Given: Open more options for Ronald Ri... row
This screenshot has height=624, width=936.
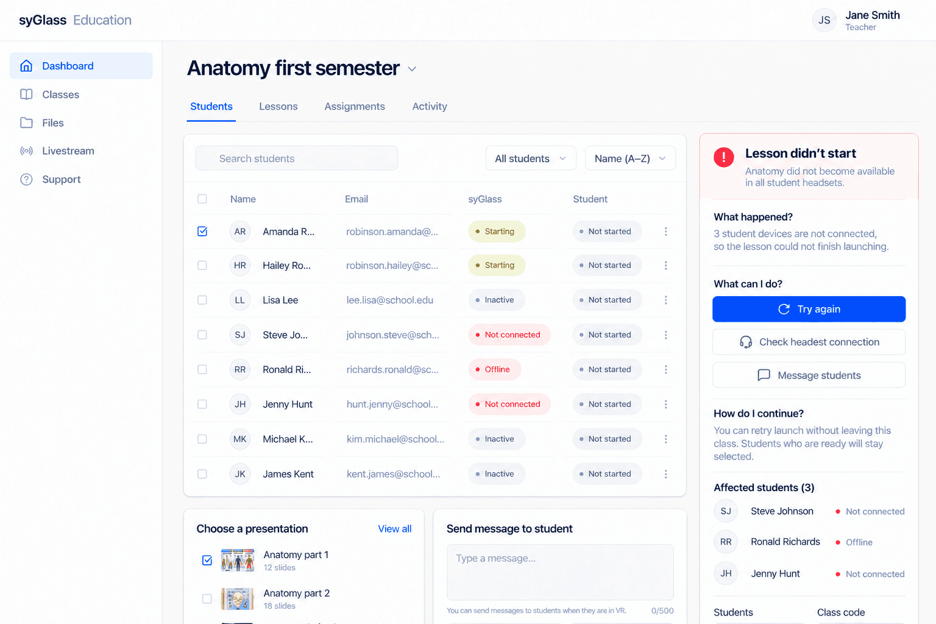Looking at the screenshot, I should [x=665, y=370].
